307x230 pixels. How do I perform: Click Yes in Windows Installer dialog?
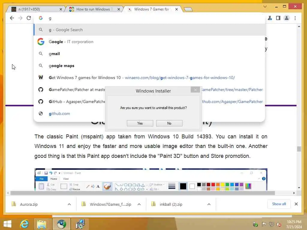pyautogui.click(x=140, y=123)
